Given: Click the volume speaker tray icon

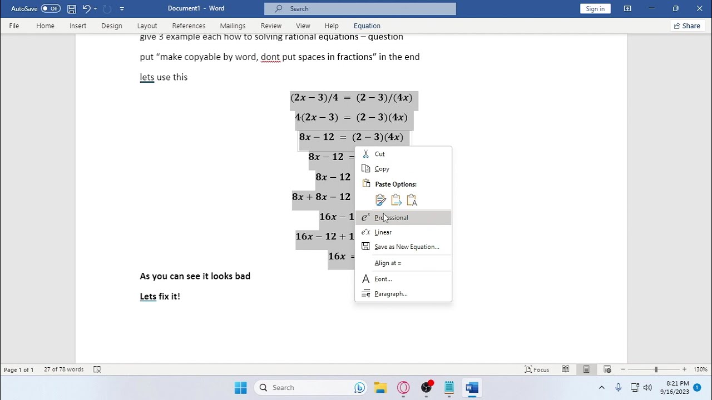Looking at the screenshot, I should 647,388.
